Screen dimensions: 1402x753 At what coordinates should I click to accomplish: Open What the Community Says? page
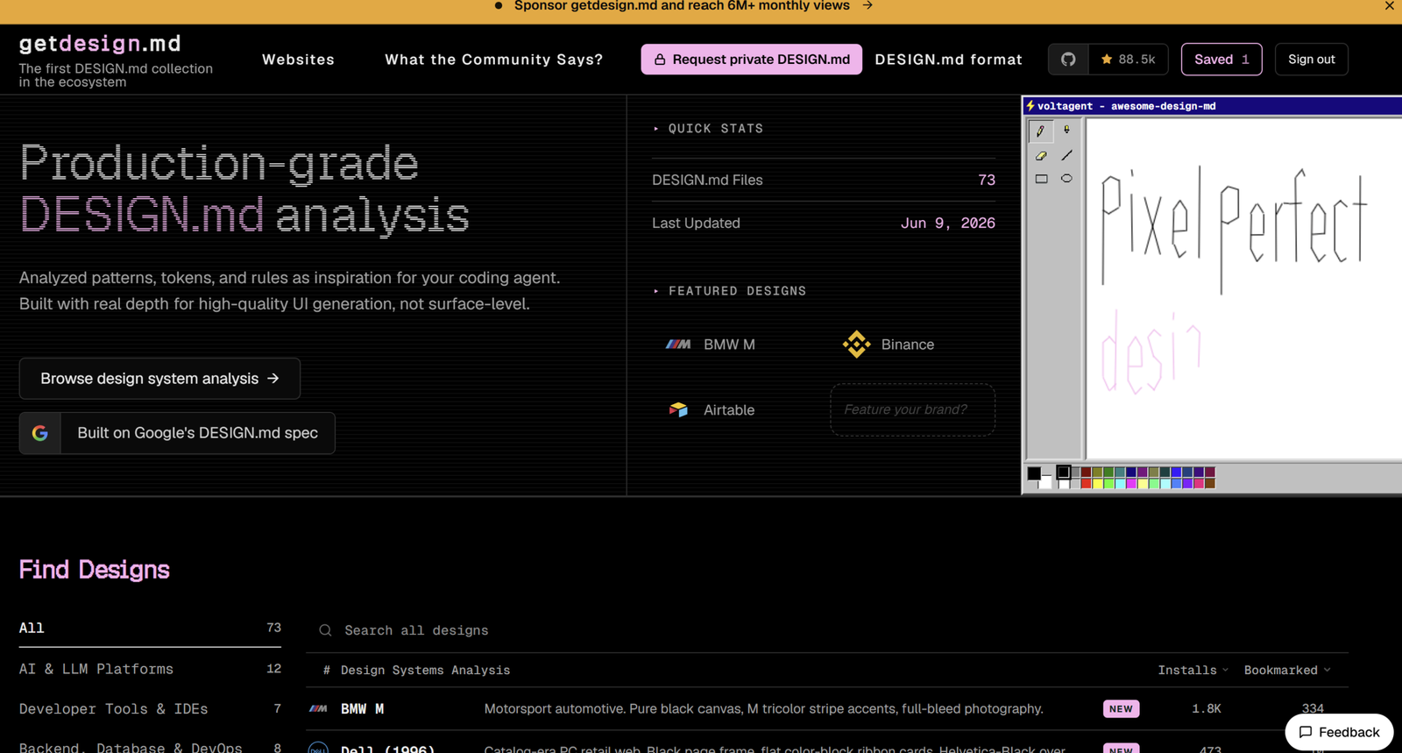pos(494,60)
